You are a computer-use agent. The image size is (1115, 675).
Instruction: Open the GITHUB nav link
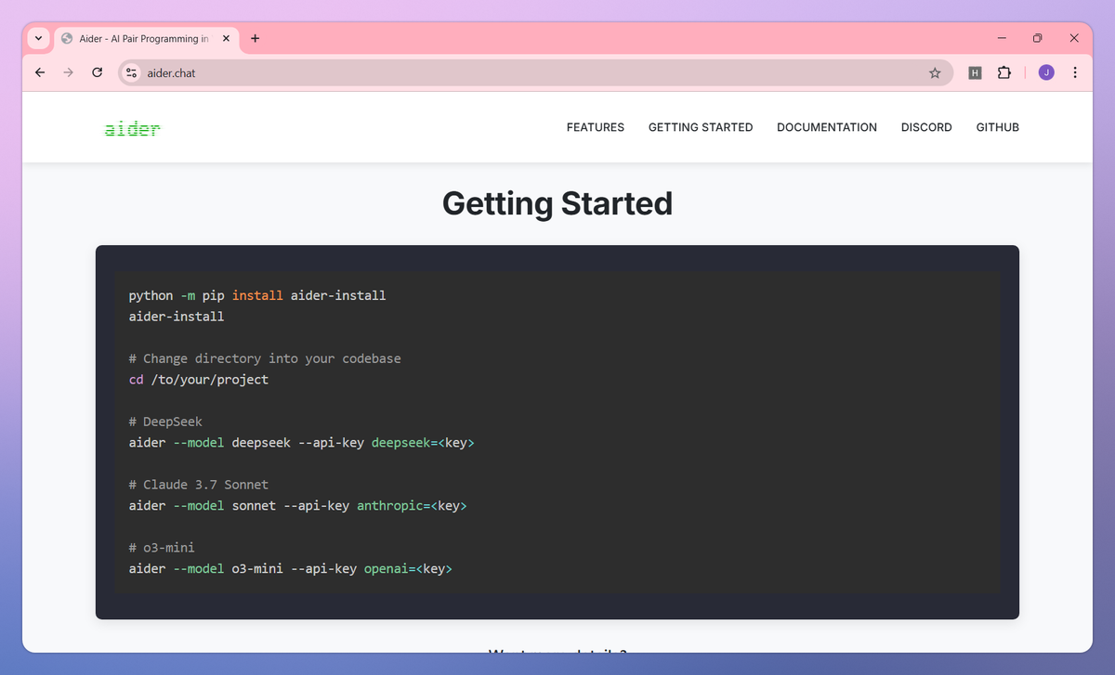[998, 127]
